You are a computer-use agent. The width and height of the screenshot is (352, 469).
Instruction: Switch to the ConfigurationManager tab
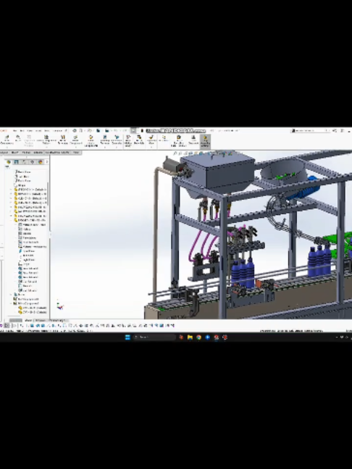point(24,162)
